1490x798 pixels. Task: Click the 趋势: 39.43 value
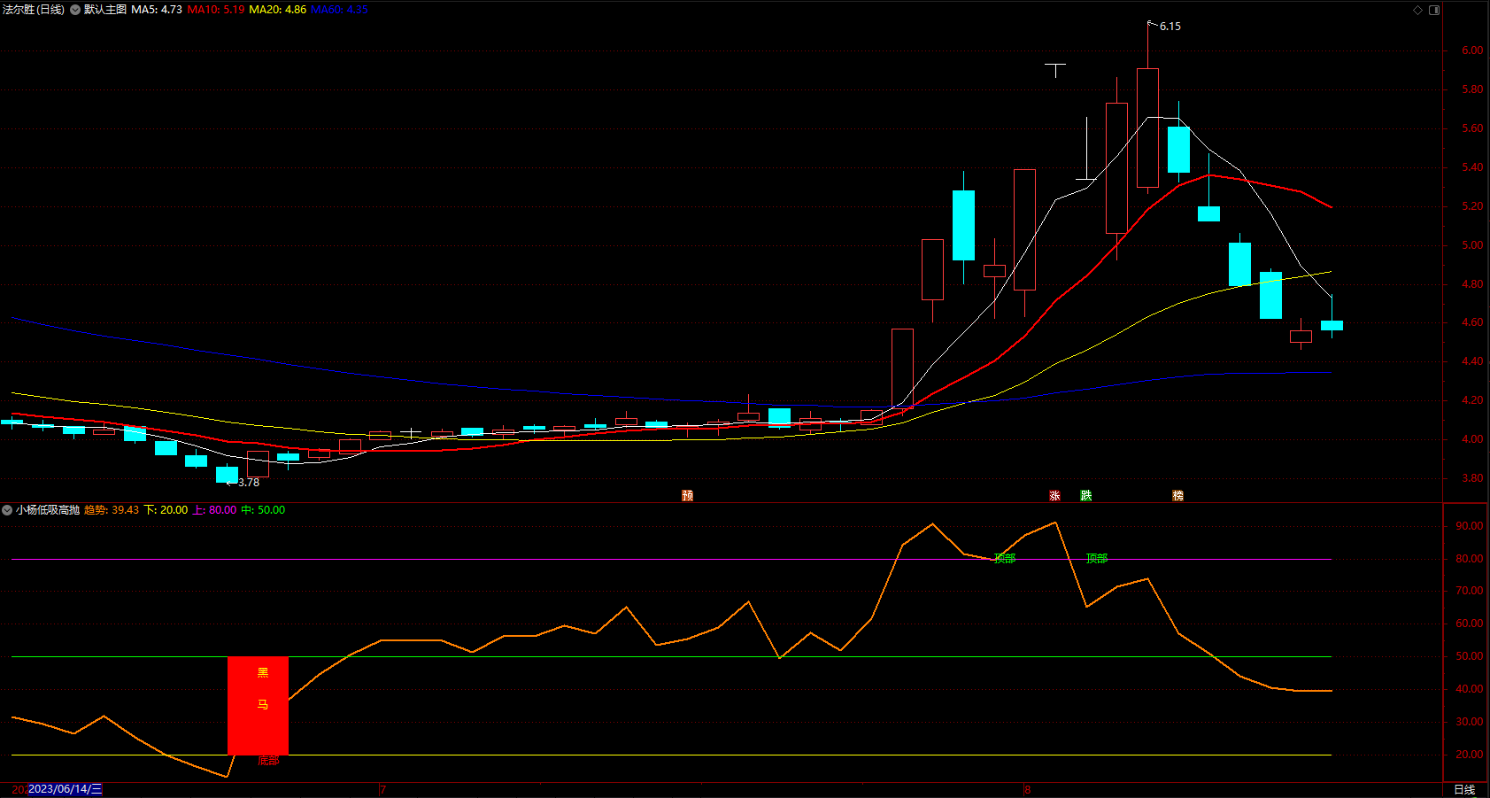[x=112, y=510]
